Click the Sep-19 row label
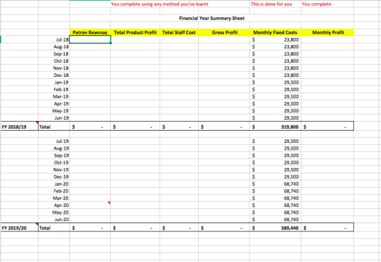The height and width of the screenshot is (262, 381). (x=61, y=155)
